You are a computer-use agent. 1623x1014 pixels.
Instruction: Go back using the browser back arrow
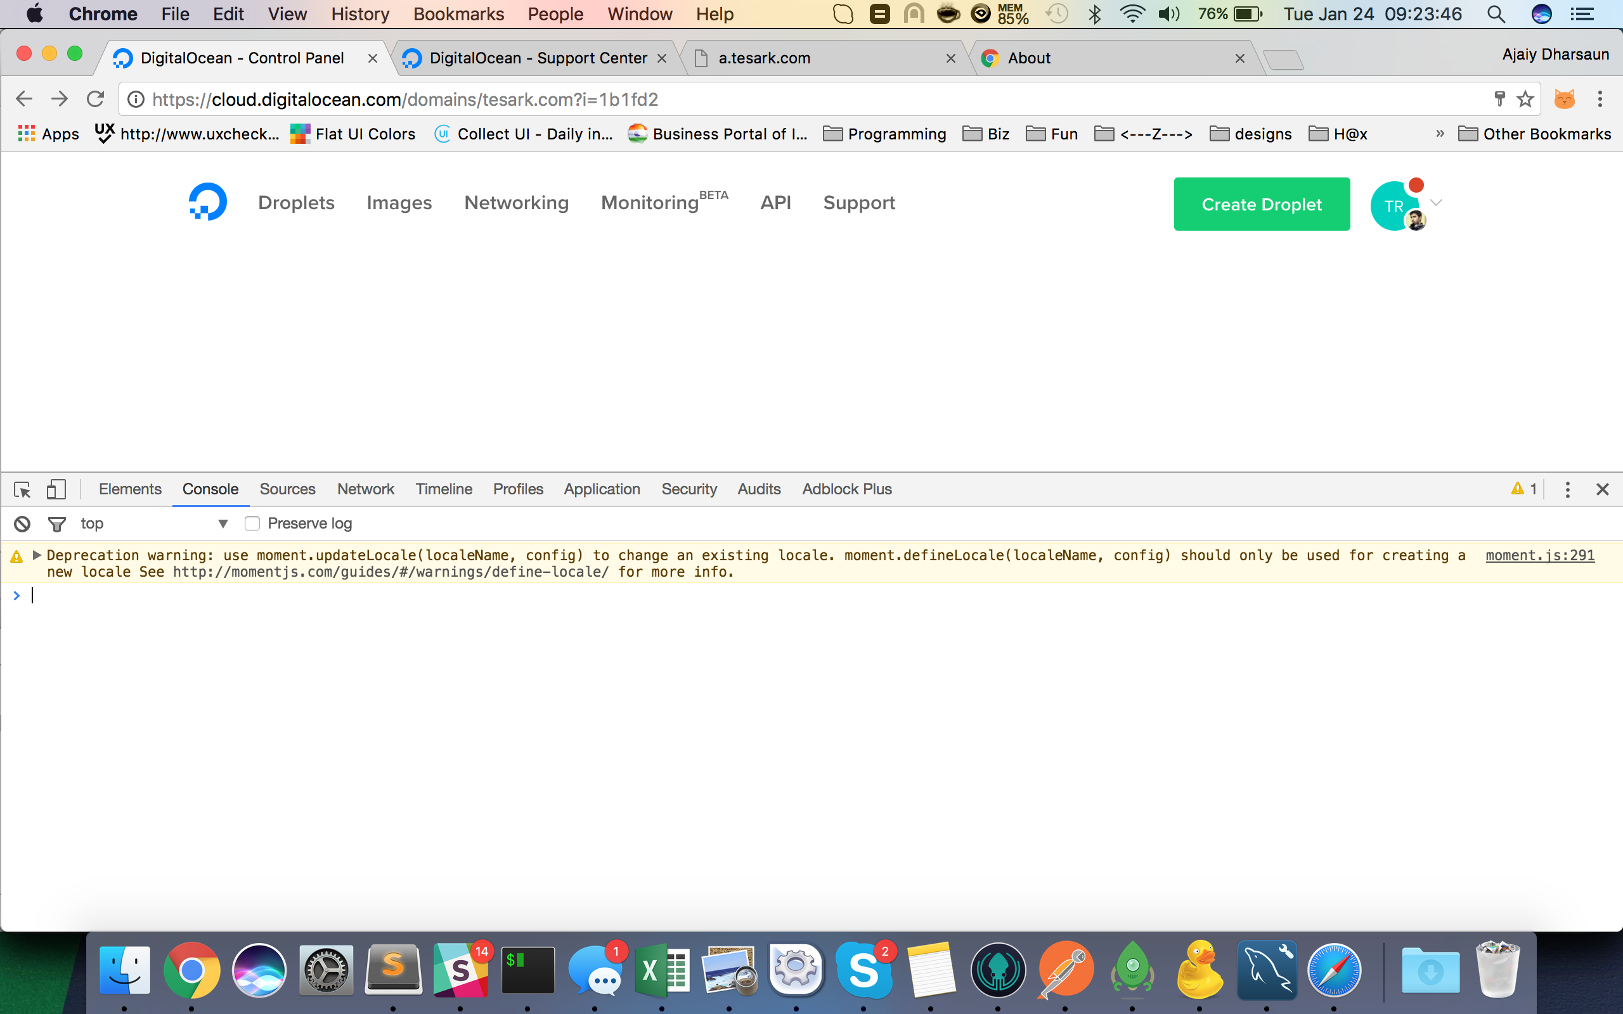pos(23,99)
